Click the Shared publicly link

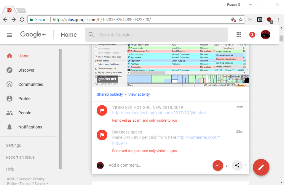coord(110,94)
